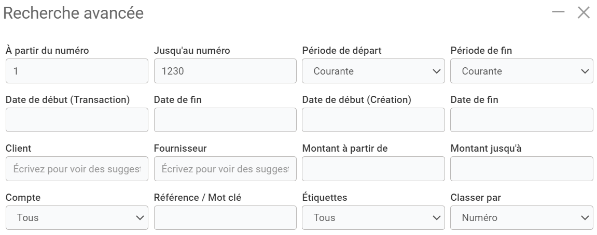This screenshot has width=597, height=235.
Task: Open the Compte dropdown
Action: [x=77, y=218]
